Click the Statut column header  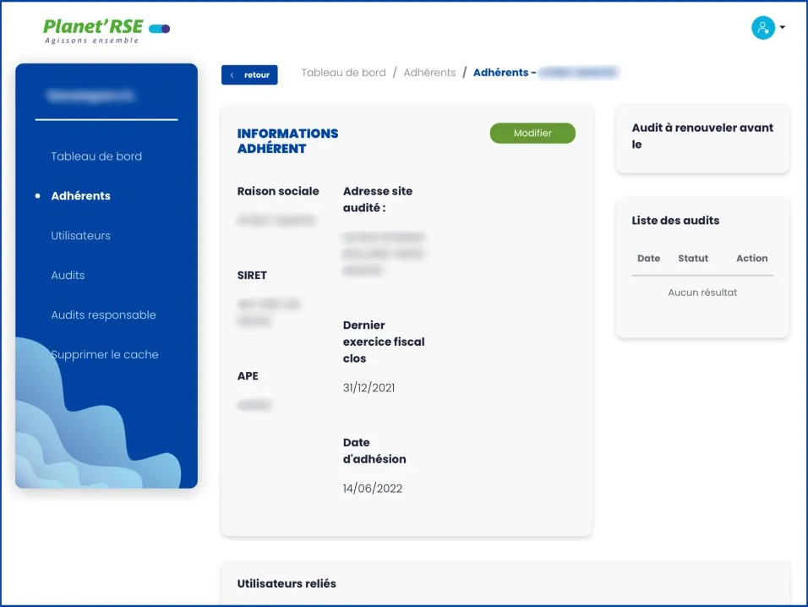click(693, 259)
